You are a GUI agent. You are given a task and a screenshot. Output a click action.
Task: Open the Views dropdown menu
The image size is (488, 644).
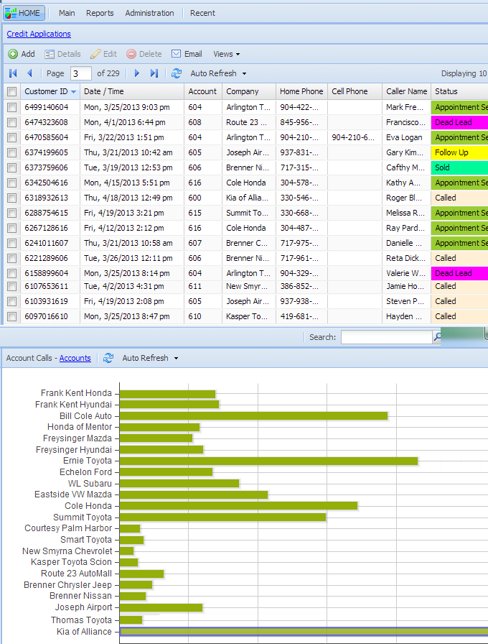tap(226, 54)
